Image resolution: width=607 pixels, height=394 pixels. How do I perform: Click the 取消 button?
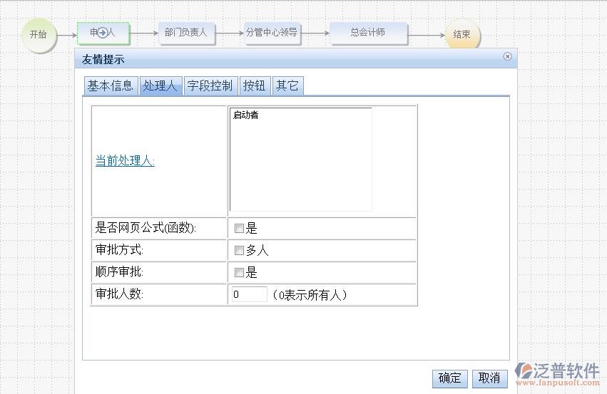point(489,378)
